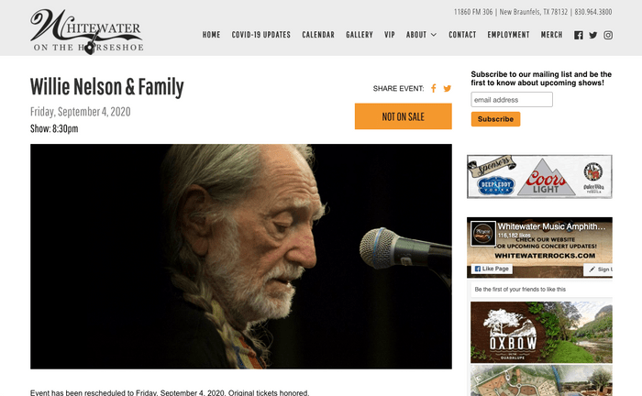The width and height of the screenshot is (642, 396).
Task: Go to the Gallery page
Action: (x=360, y=35)
